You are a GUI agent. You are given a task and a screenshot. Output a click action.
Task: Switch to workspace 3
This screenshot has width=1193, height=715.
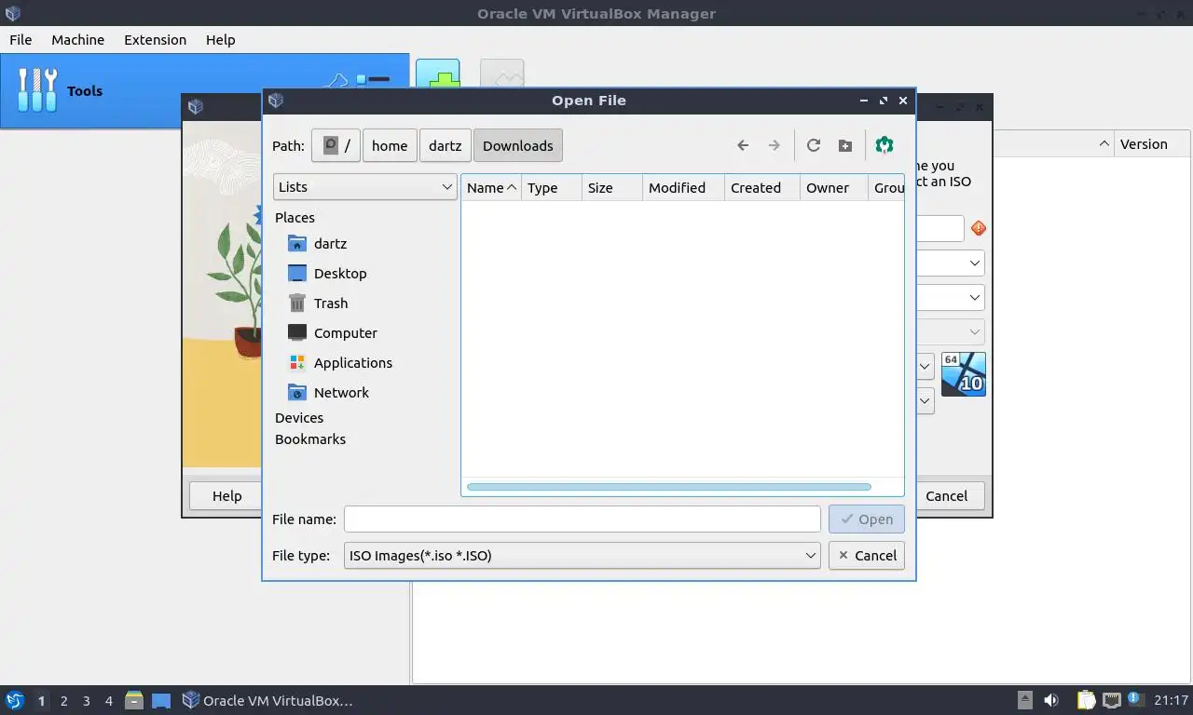86,701
